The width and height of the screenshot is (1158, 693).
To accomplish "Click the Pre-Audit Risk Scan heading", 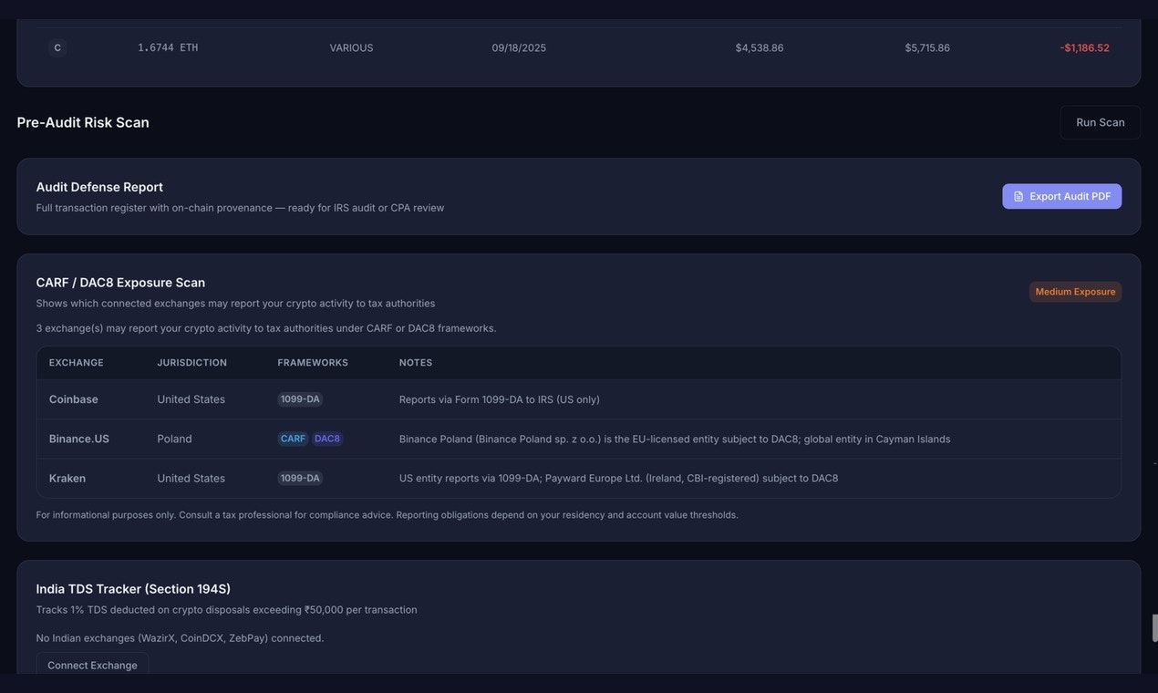I will tap(83, 122).
